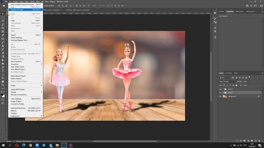The image size is (264, 148).
Task: Click the Create new group folder icon
Action: pyautogui.click(x=252, y=141)
